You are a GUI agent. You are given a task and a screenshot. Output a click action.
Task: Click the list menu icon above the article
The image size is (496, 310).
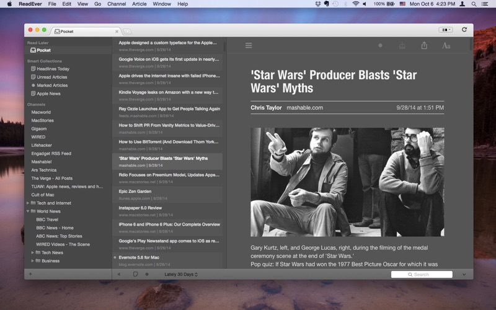pyautogui.click(x=249, y=45)
